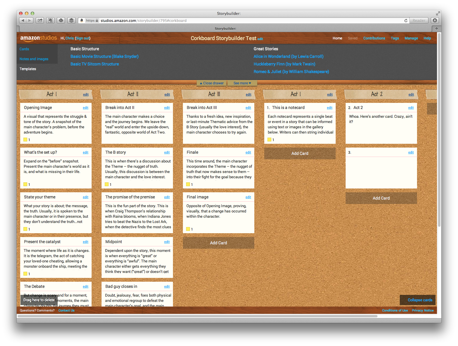This screenshot has height=346, width=458.
Task: Close the templates drawer
Action: (212, 83)
